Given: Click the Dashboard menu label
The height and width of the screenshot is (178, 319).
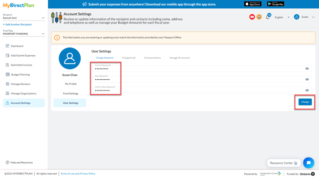Looking at the screenshot, I should tap(17, 46).
